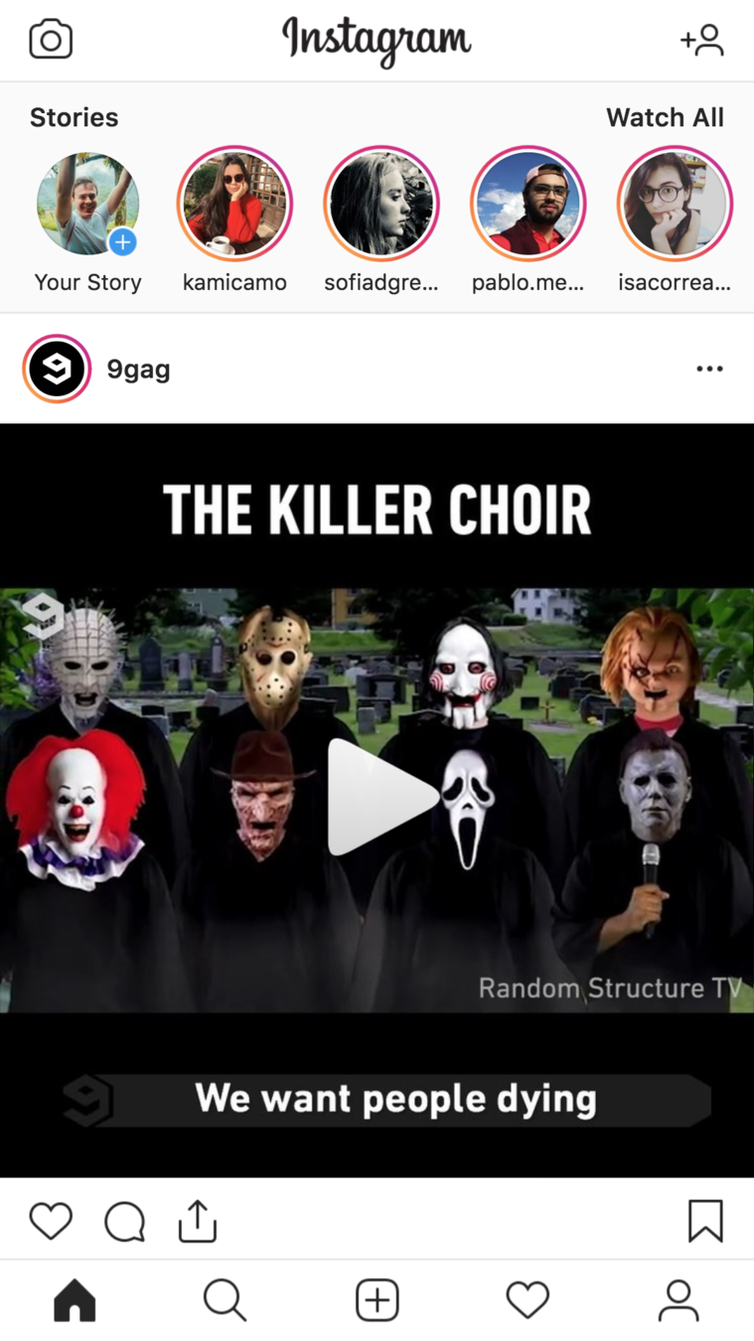The width and height of the screenshot is (754, 1341).
Task: Tap Watch All stories link
Action: (x=665, y=117)
